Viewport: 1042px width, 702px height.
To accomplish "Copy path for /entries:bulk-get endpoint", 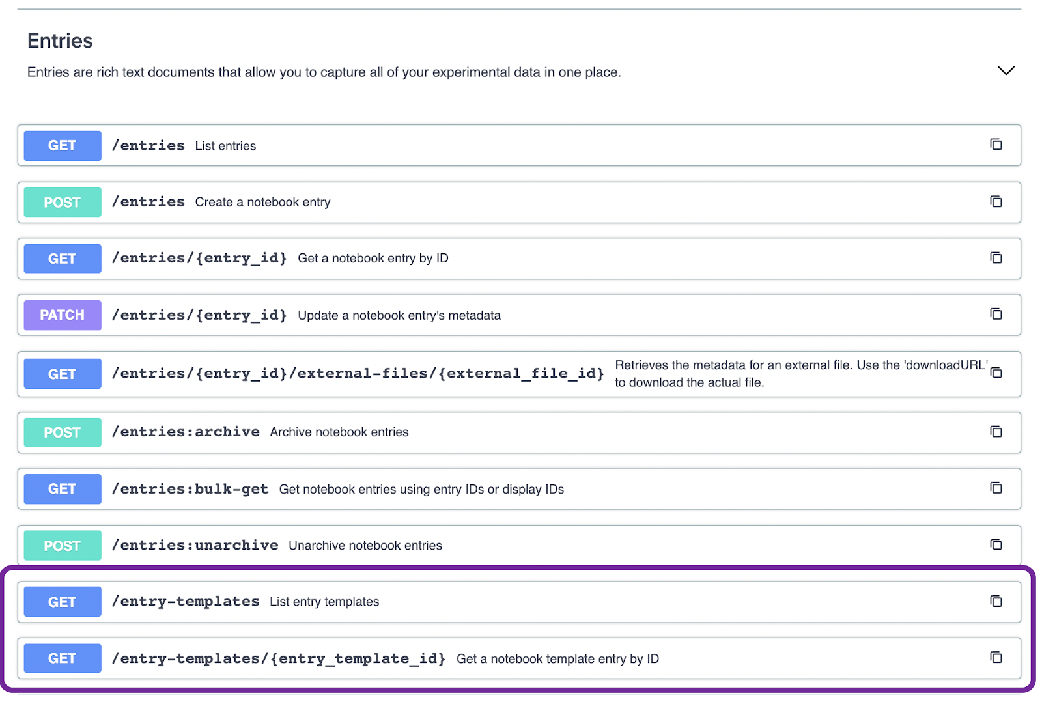I will click(x=996, y=488).
